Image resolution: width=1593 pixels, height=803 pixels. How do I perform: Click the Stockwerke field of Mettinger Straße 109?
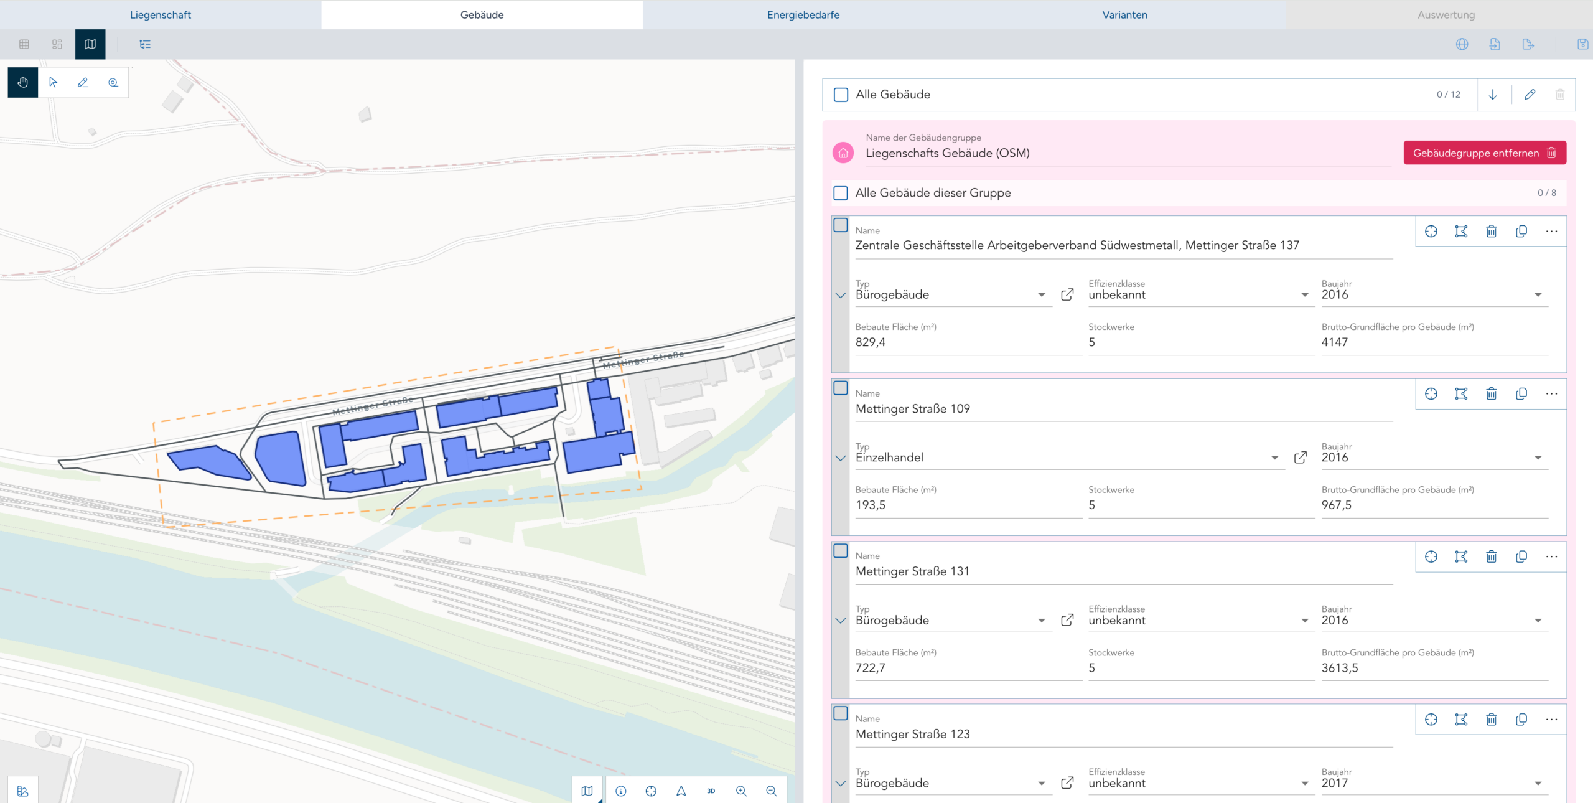pos(1201,505)
